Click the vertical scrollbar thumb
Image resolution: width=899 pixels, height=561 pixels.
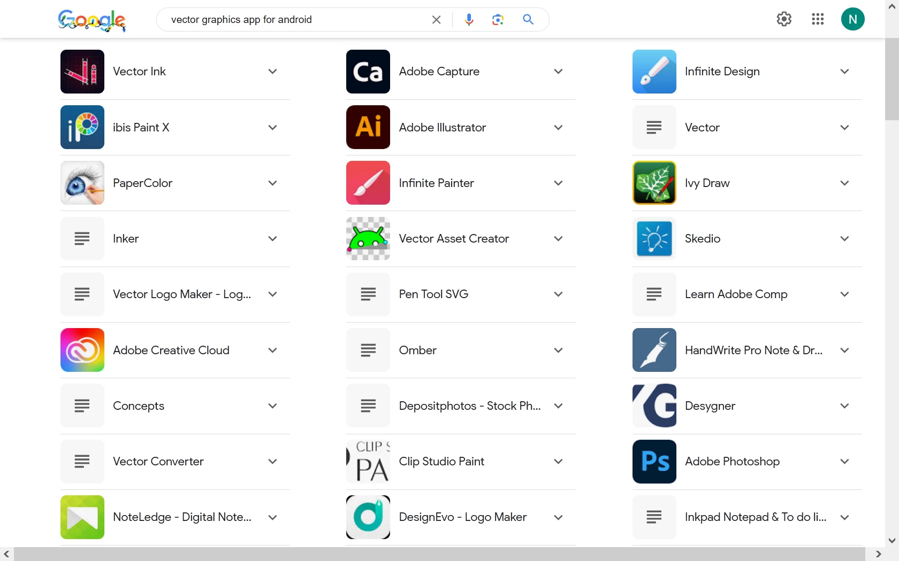coord(892,79)
